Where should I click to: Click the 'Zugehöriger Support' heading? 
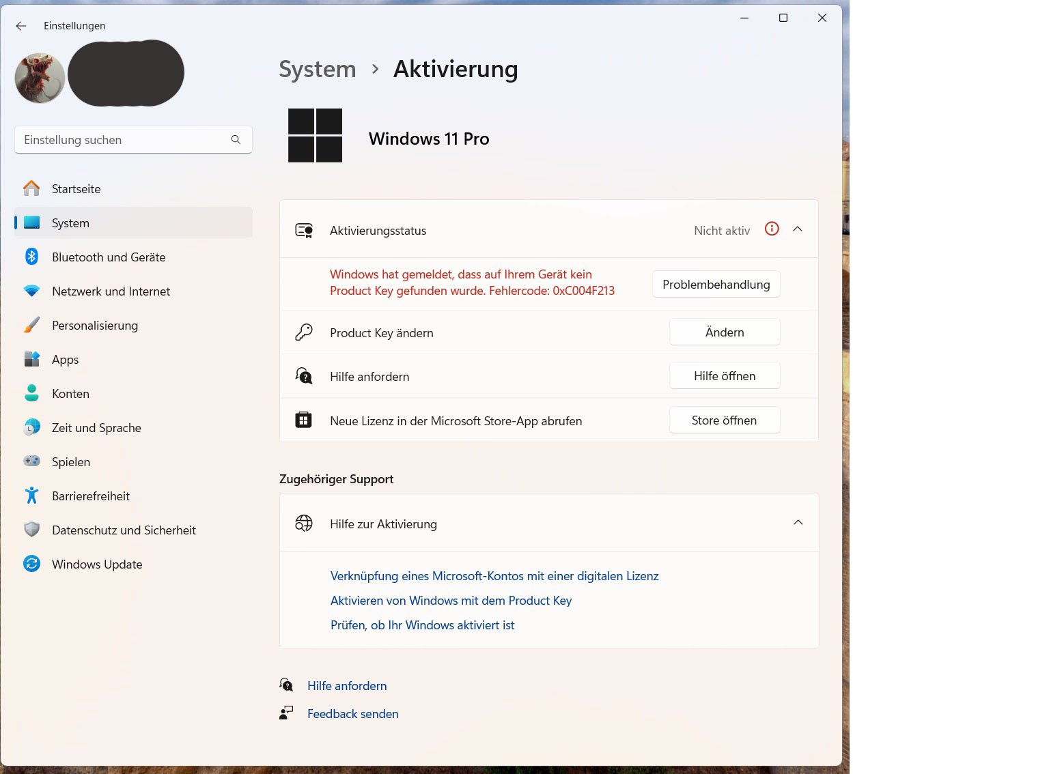337,479
